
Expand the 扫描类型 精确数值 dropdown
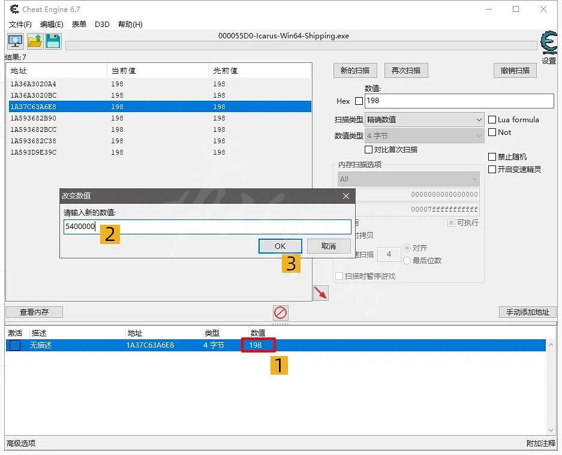(x=424, y=120)
